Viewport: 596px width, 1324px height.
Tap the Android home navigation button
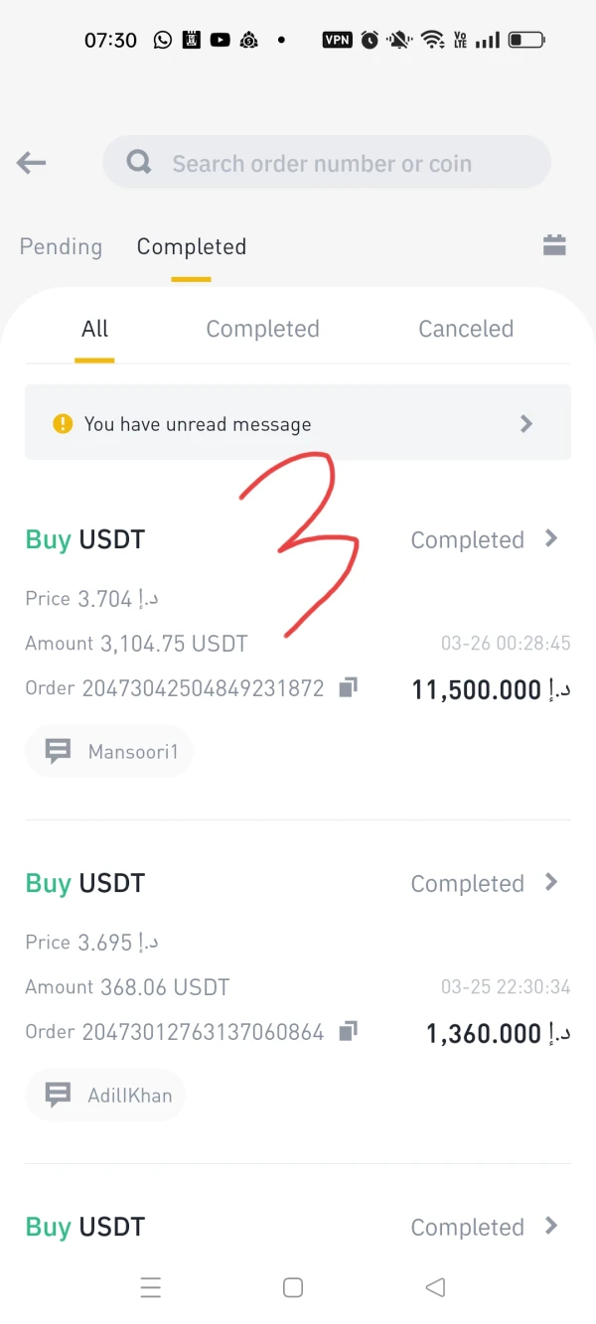point(293,1287)
